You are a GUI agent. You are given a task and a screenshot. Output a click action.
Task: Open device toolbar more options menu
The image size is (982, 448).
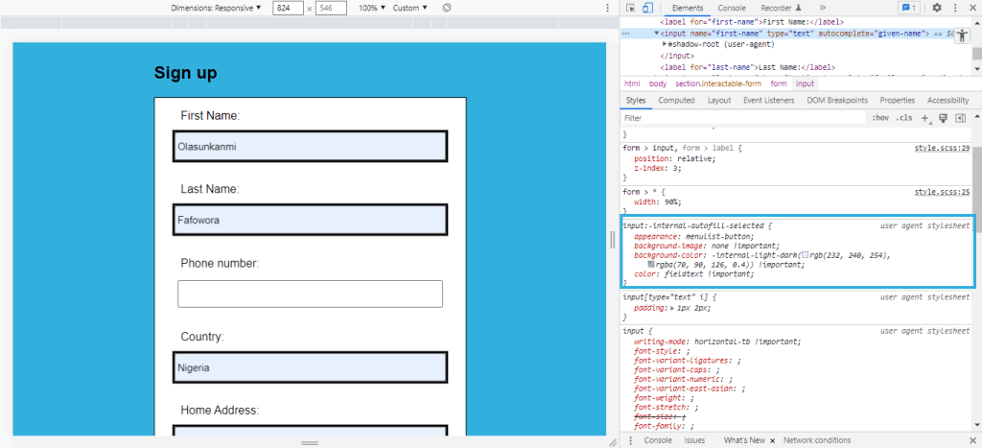click(607, 8)
